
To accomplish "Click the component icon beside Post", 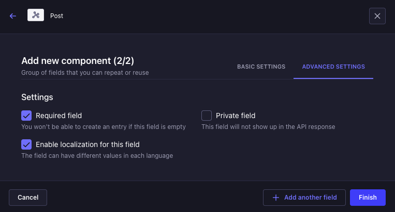I will click(x=36, y=15).
